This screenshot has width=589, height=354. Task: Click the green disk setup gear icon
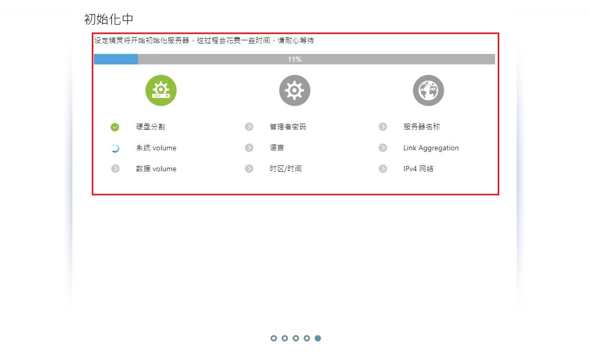pos(161,91)
